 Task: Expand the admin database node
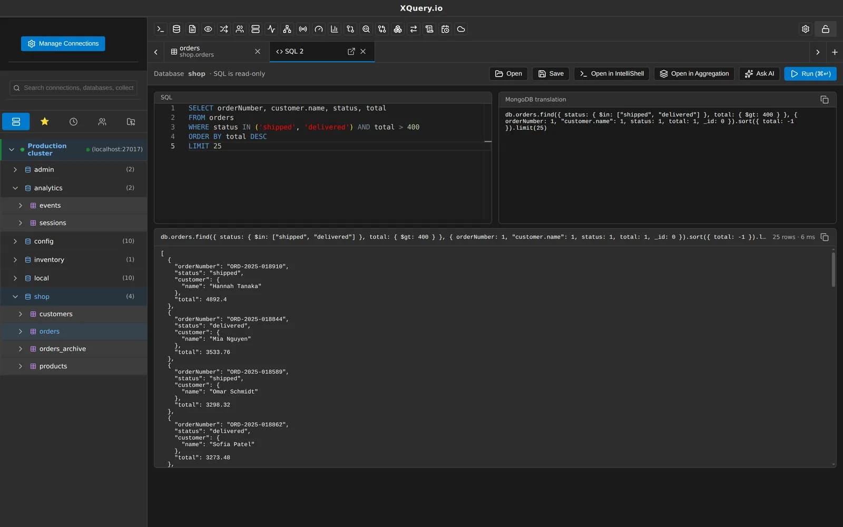coord(15,170)
